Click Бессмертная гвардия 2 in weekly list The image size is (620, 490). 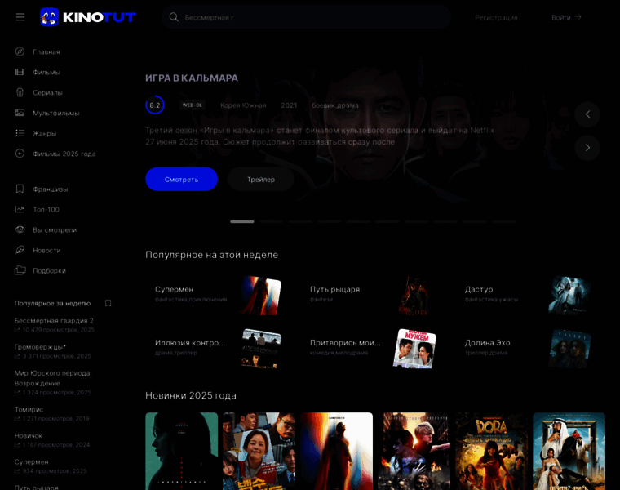click(x=54, y=321)
